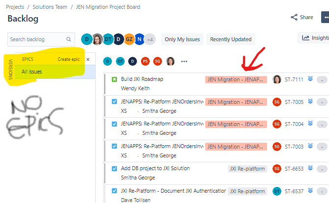This screenshot has height=203, width=329.
Task: Click small DT avatar in sprint header
Action: [x=120, y=61]
